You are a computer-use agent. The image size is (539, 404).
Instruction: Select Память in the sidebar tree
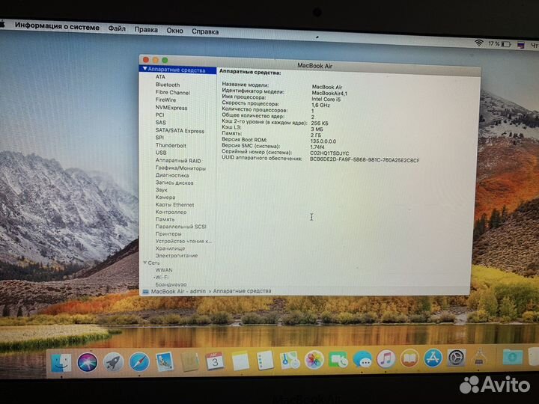(x=165, y=219)
